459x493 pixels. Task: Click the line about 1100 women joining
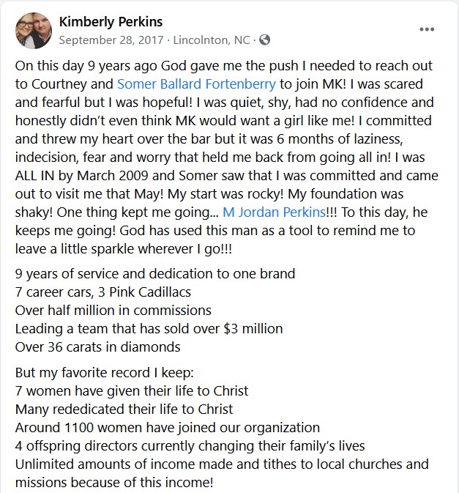(168, 428)
